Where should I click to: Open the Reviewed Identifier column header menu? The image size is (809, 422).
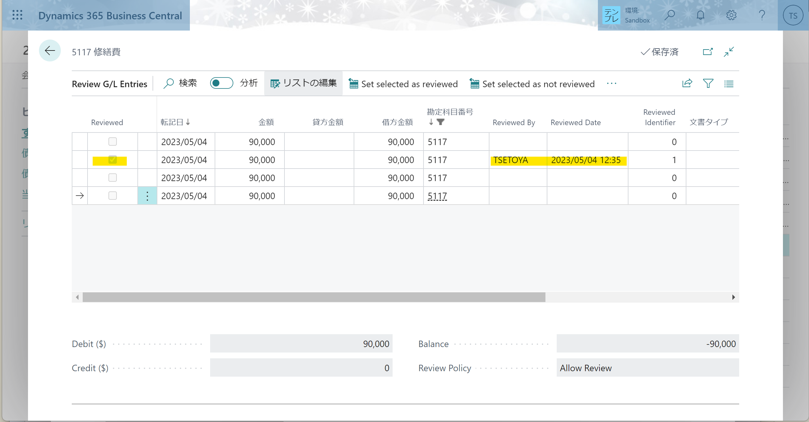pos(659,117)
